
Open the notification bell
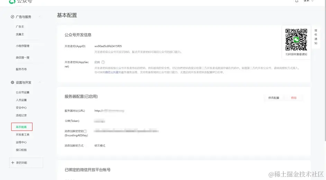coord(297,1)
